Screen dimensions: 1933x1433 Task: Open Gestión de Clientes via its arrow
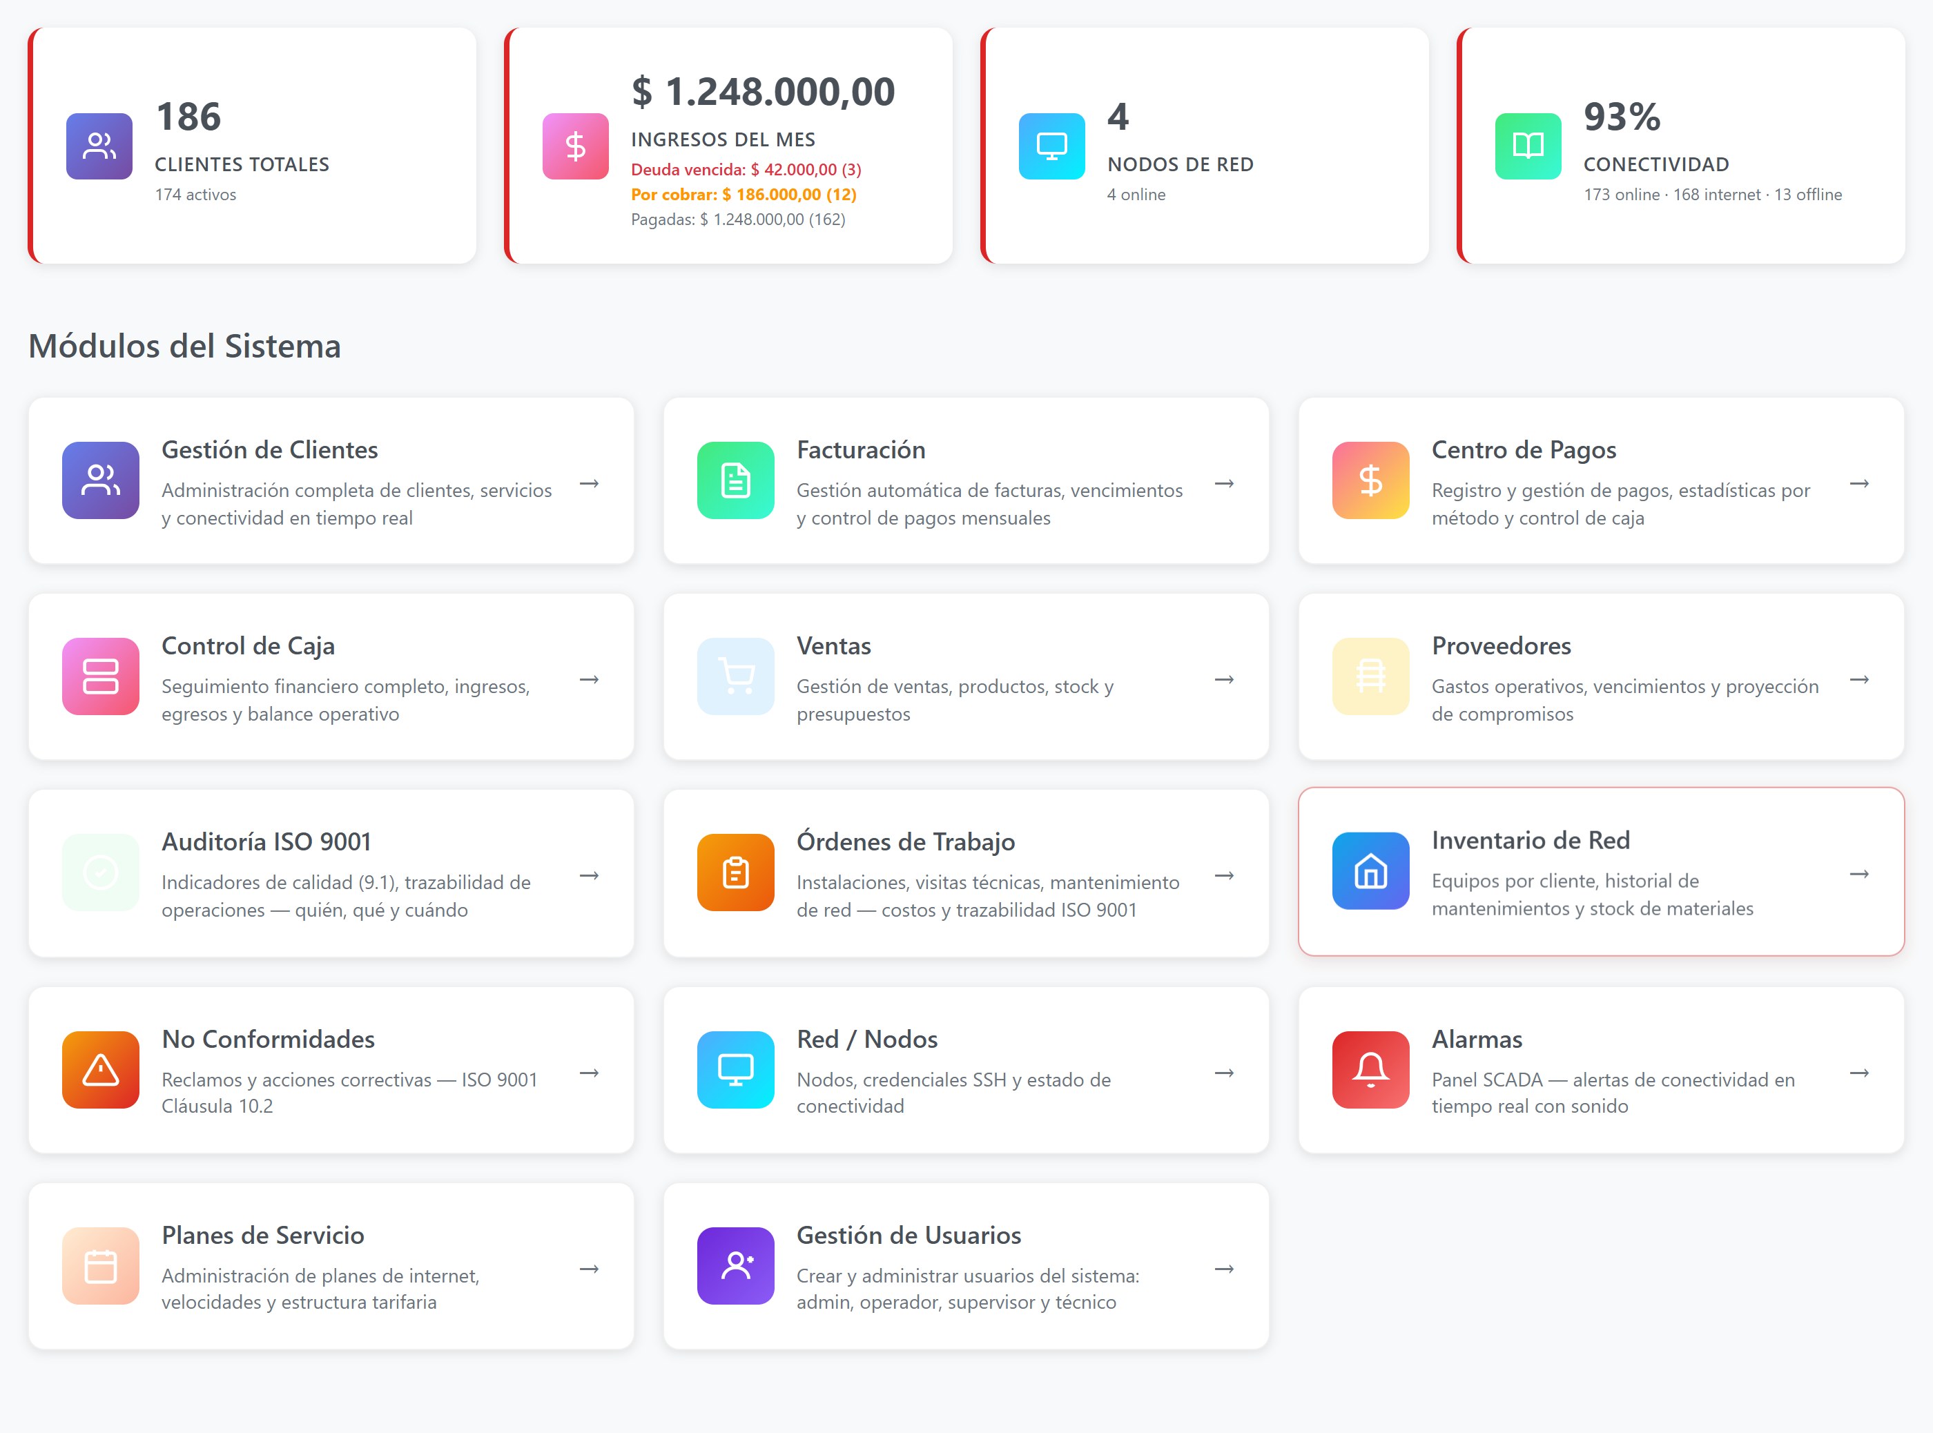click(589, 483)
